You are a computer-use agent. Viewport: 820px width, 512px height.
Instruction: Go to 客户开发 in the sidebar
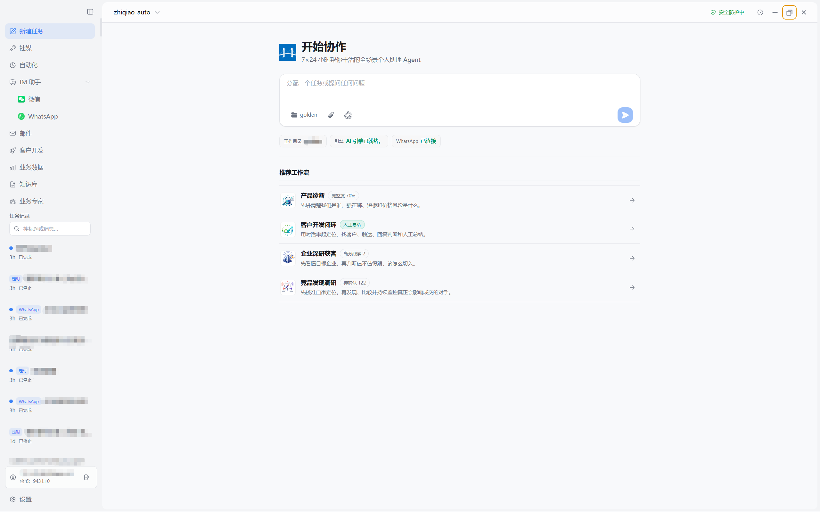click(x=50, y=150)
